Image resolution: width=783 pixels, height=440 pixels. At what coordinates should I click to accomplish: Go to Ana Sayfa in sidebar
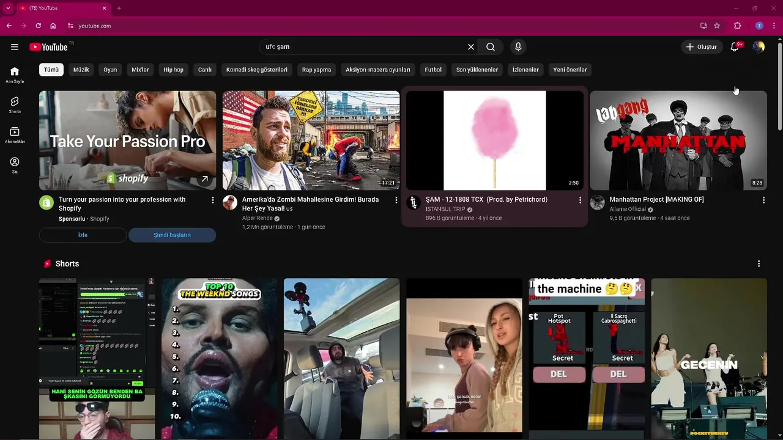pos(15,75)
